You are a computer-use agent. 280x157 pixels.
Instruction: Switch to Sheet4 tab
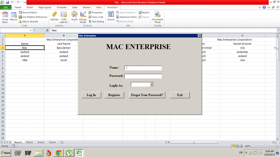(x=52, y=142)
